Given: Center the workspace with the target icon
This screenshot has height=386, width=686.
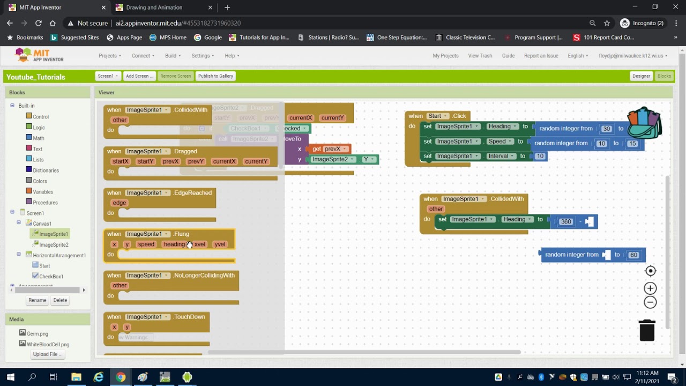Looking at the screenshot, I should pyautogui.click(x=650, y=271).
